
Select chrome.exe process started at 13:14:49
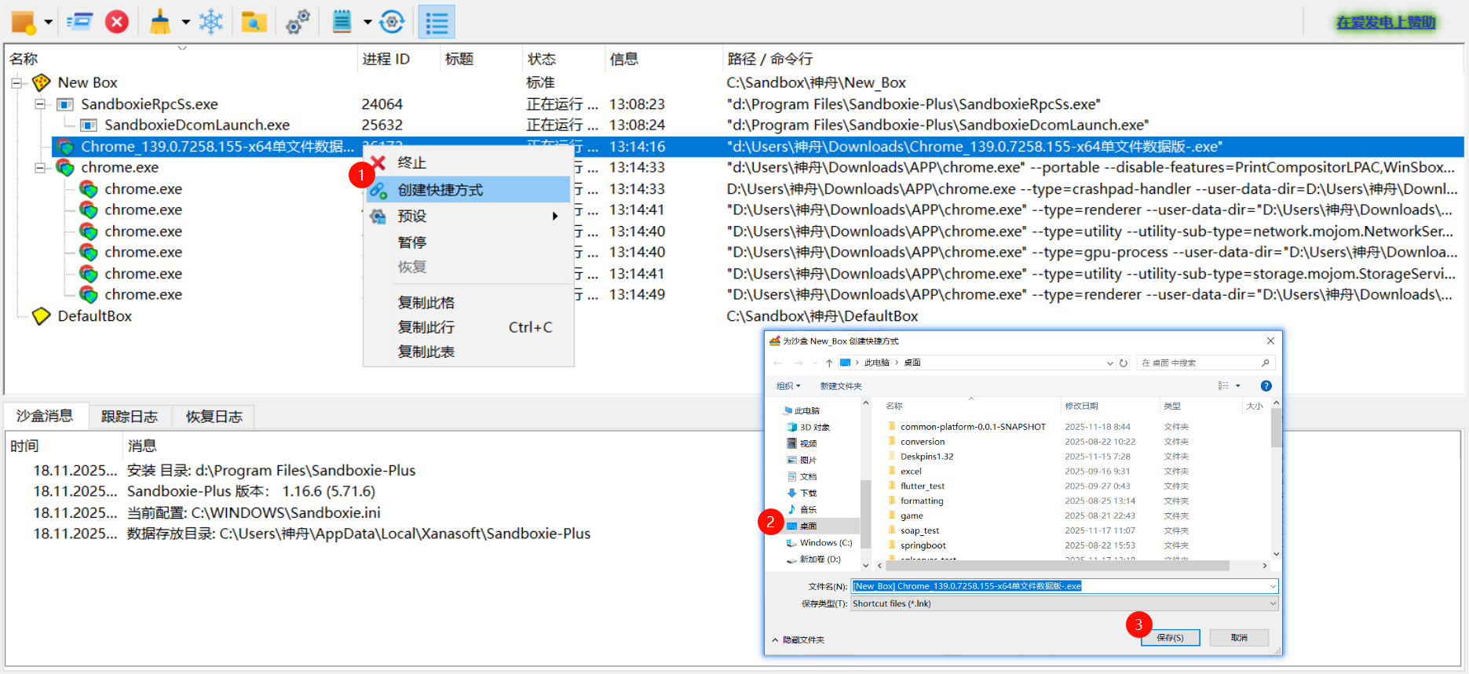(x=143, y=294)
